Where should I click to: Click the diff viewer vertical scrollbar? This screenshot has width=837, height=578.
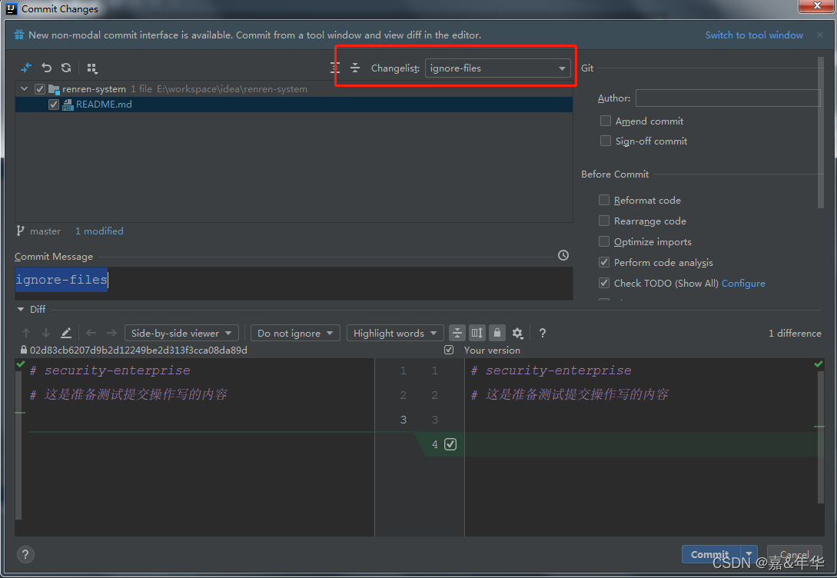click(821, 437)
